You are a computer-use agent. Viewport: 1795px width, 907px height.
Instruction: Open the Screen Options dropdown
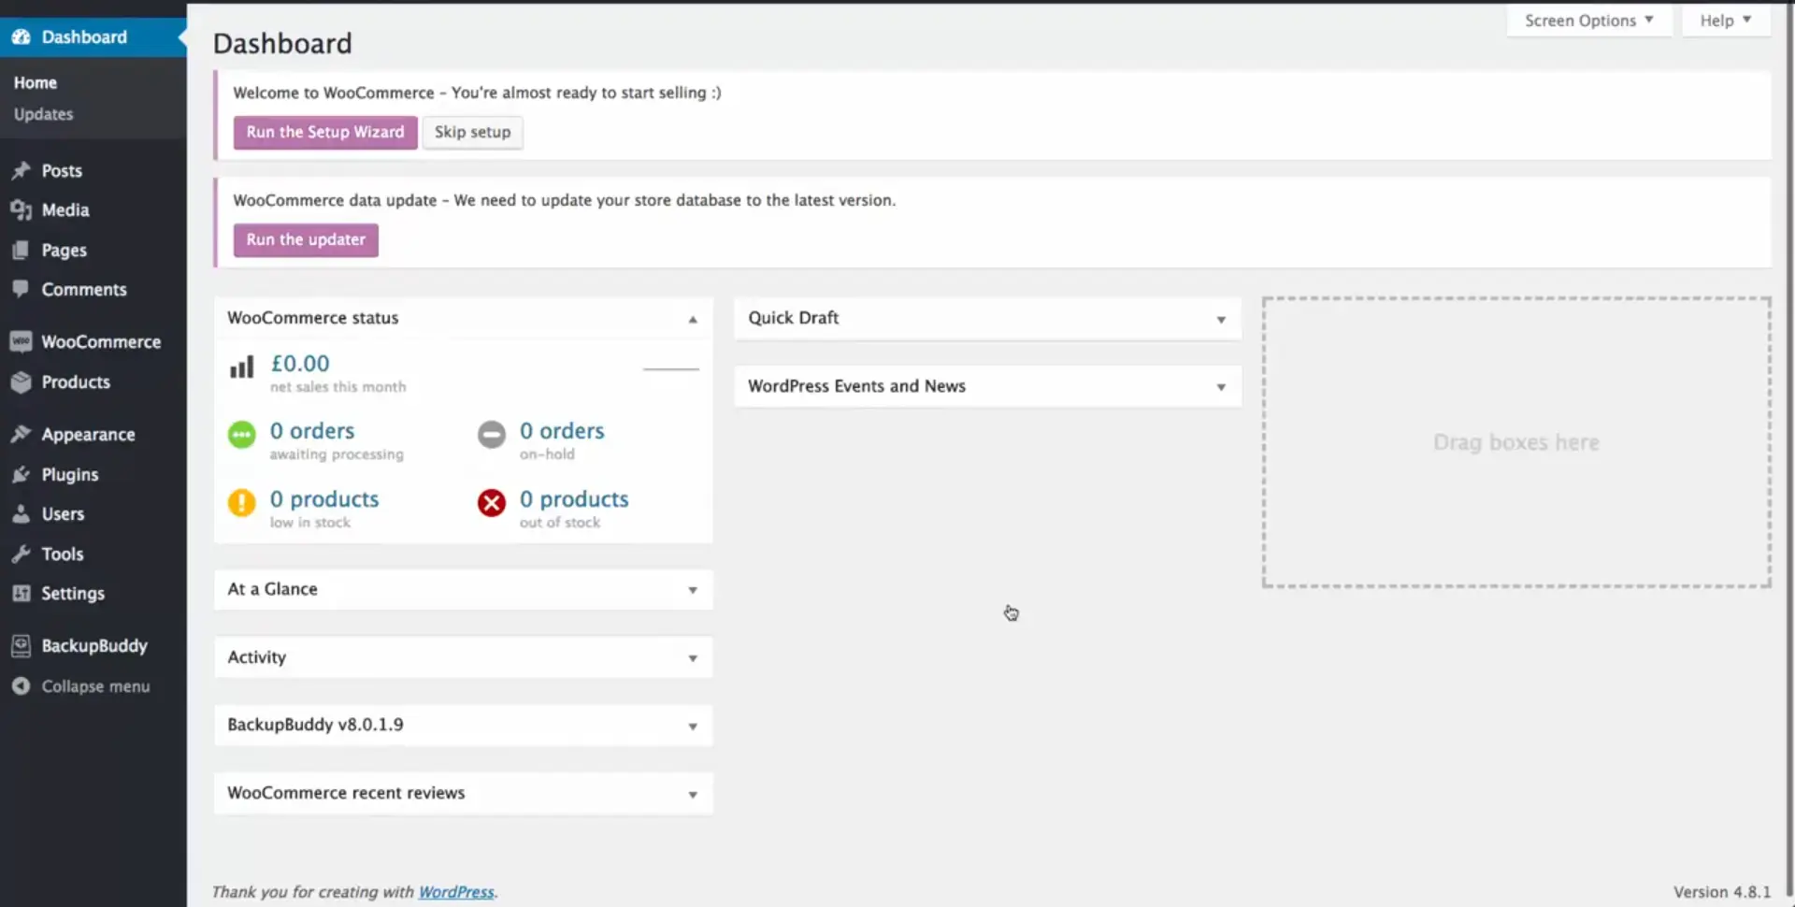coord(1587,20)
